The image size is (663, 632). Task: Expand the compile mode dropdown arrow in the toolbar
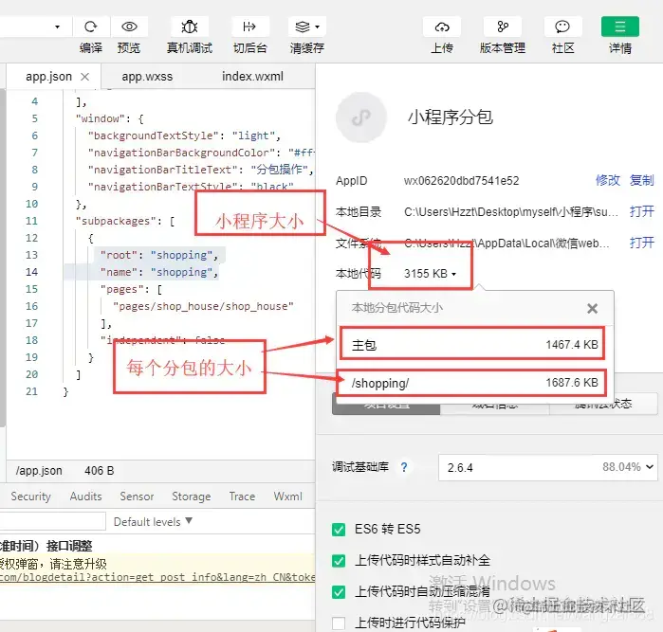click(x=57, y=27)
